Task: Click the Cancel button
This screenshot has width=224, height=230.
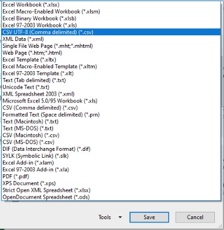Action: [x=195, y=217]
